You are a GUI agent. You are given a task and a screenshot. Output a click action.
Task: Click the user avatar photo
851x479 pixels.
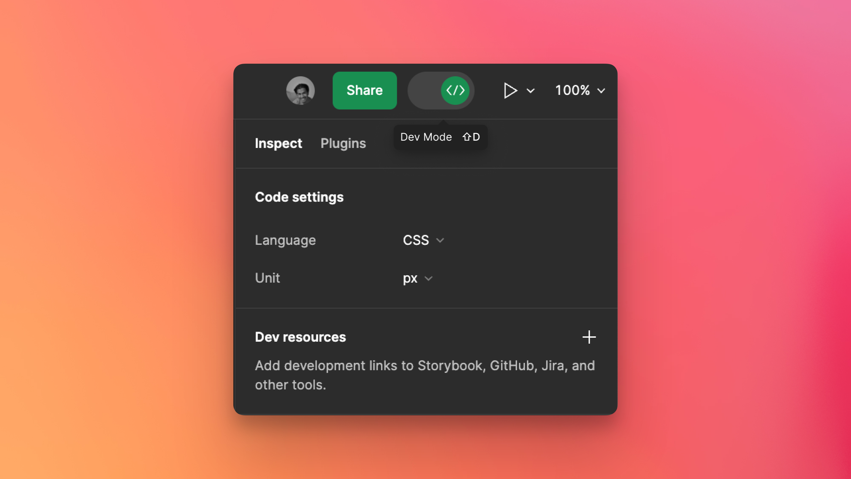tap(300, 91)
